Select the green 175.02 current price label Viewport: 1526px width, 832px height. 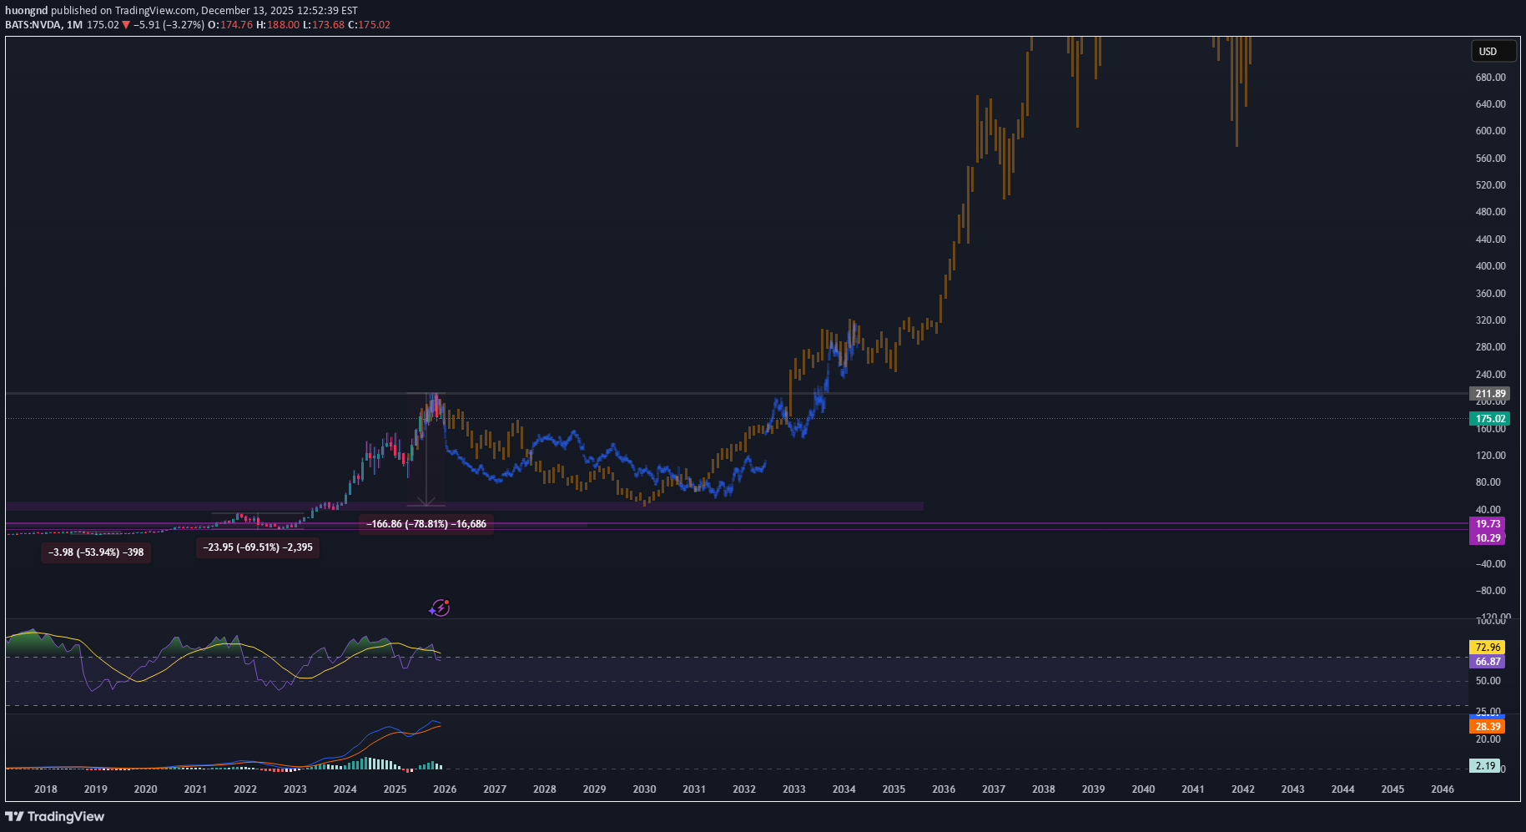[1489, 419]
